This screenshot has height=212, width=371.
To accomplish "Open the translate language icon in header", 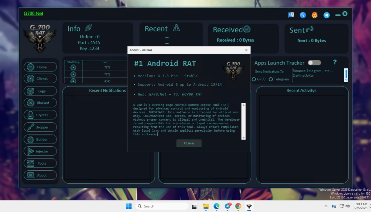I will 291,15.
